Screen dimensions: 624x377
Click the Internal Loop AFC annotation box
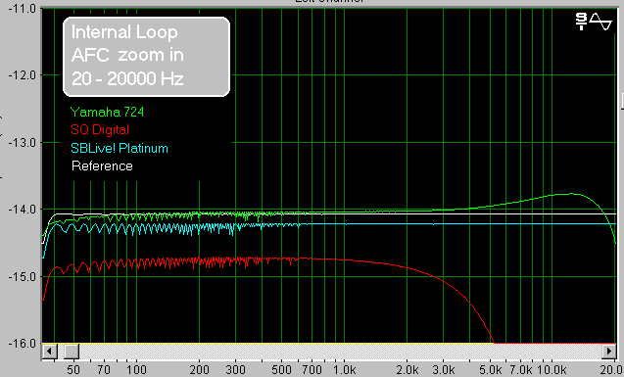pyautogui.click(x=147, y=57)
